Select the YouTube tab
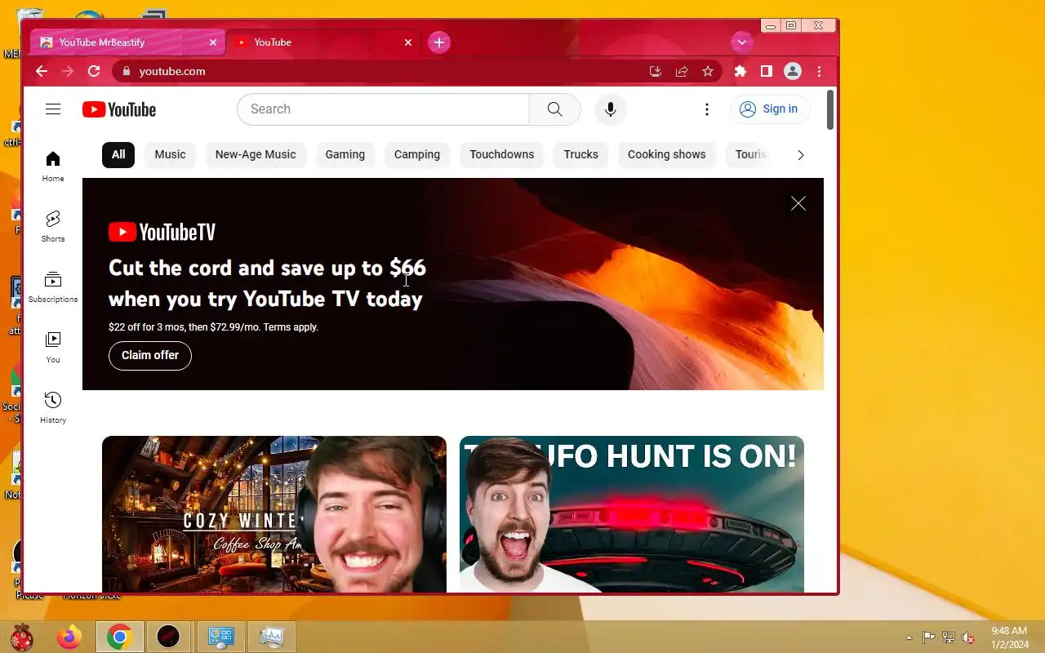The height and width of the screenshot is (653, 1045). [323, 42]
